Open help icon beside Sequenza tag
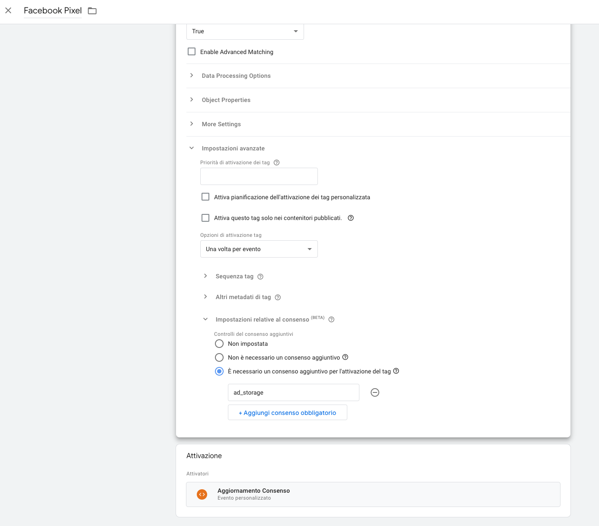The height and width of the screenshot is (526, 599). pyautogui.click(x=260, y=277)
